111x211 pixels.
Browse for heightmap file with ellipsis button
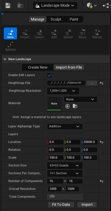92,83
